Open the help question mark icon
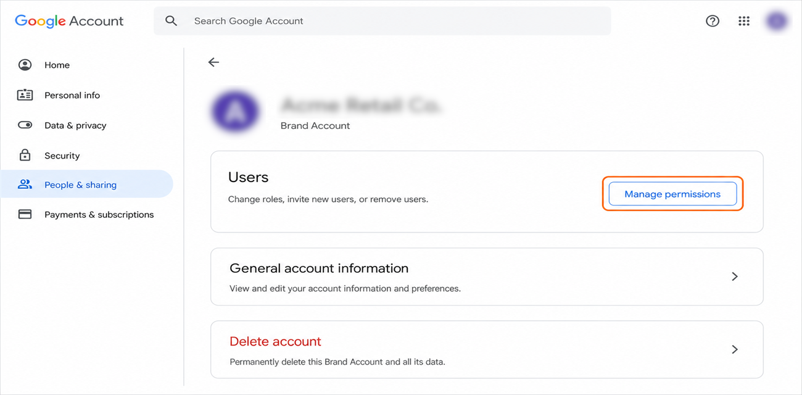Image resolution: width=802 pixels, height=395 pixels. pyautogui.click(x=713, y=21)
